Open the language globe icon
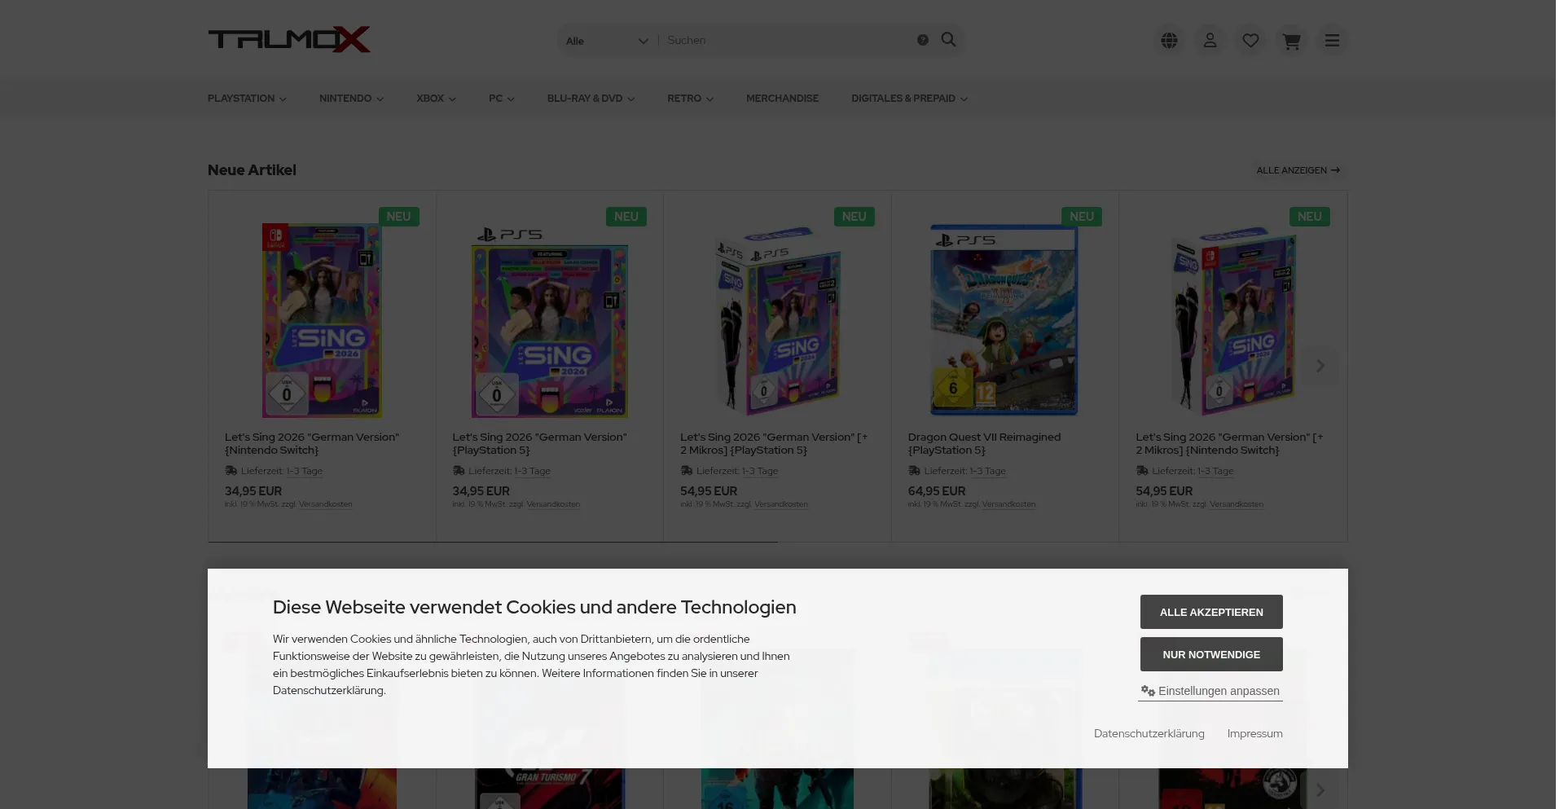 pos(1169,41)
